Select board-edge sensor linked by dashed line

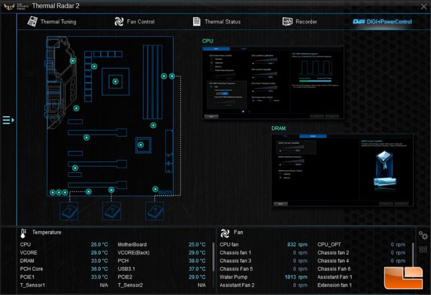172,76
